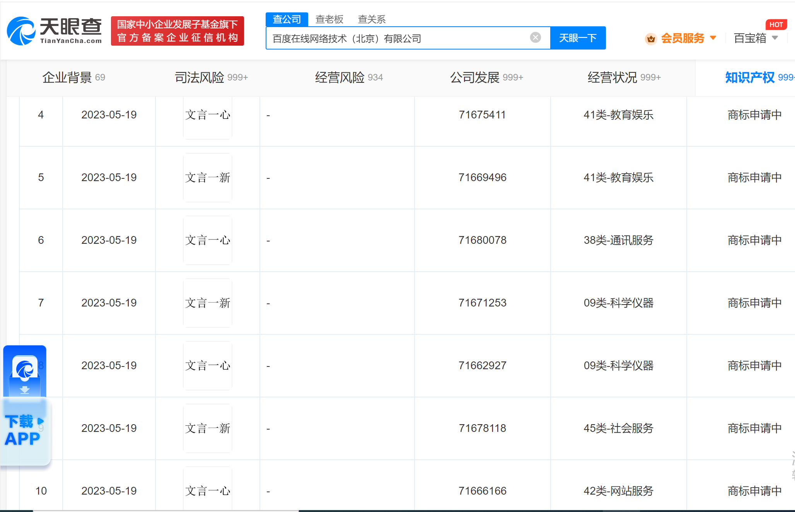This screenshot has height=512, width=795.
Task: Click registration number 71675411
Action: (x=482, y=115)
